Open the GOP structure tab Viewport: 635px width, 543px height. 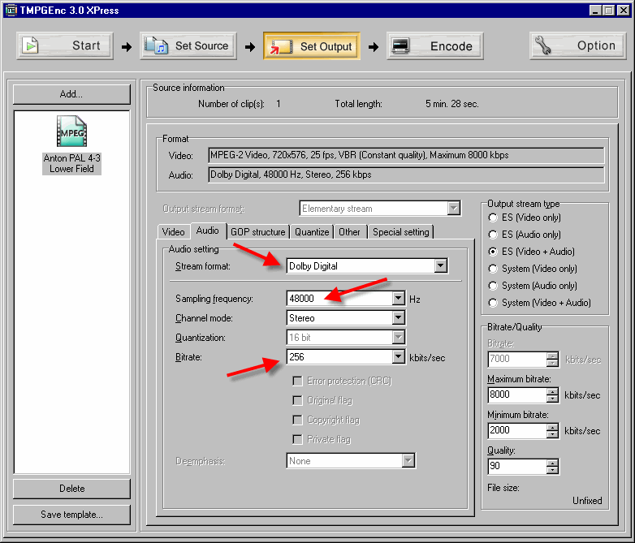(258, 231)
